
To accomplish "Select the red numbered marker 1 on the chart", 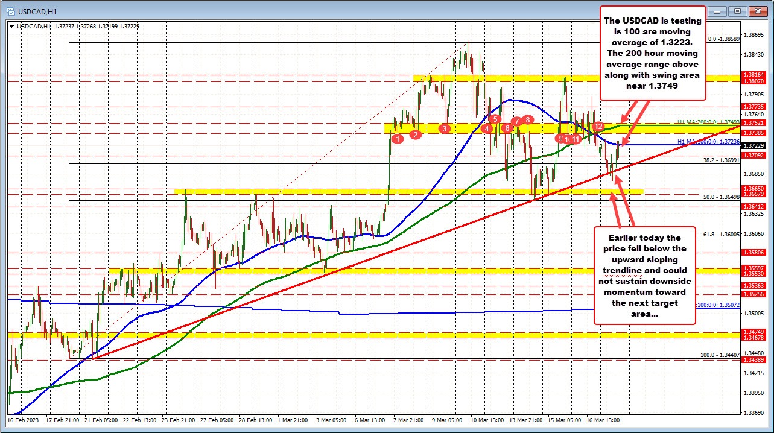I will 397,138.
